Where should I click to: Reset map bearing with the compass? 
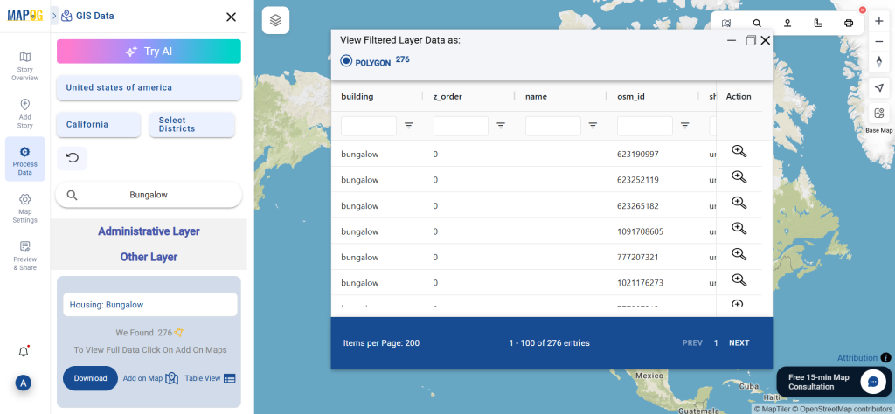[879, 62]
